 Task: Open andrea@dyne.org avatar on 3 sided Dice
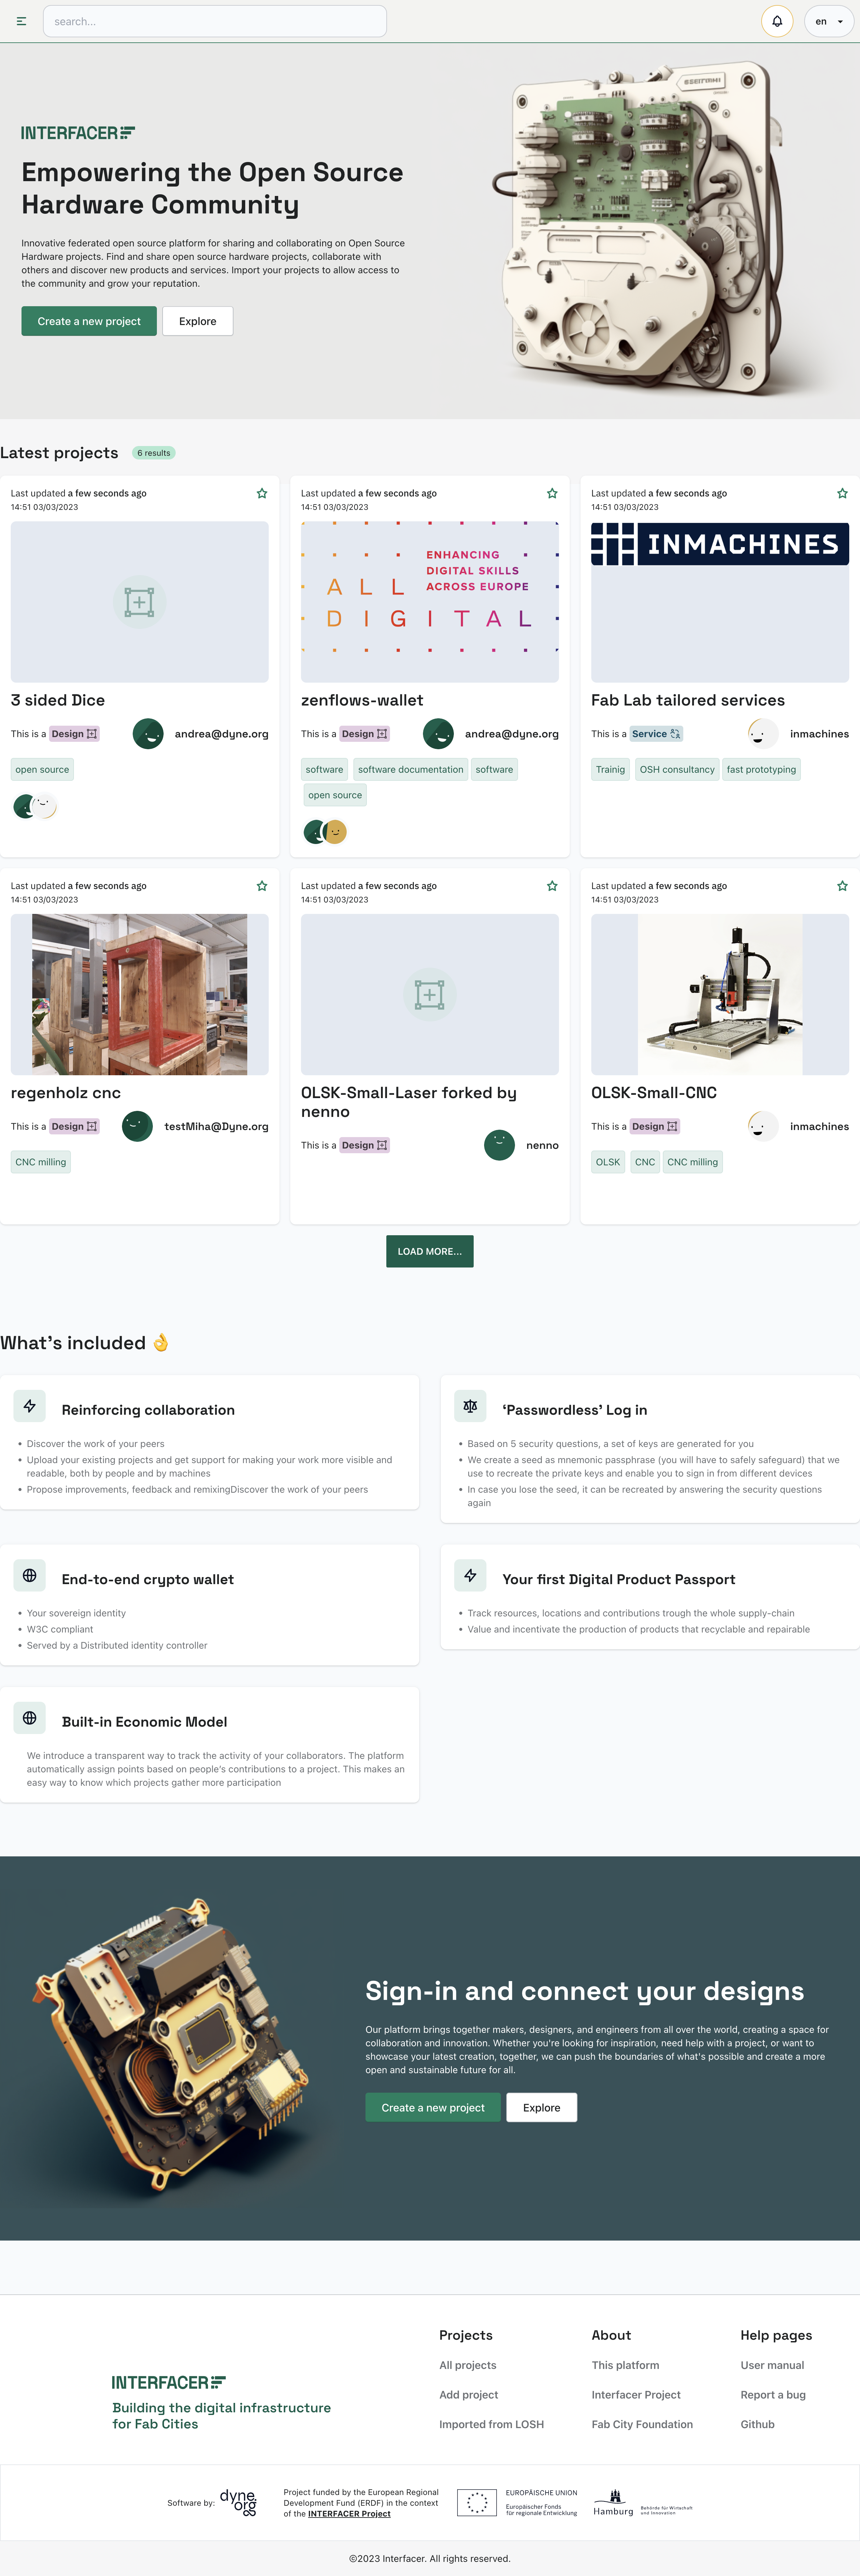(148, 734)
